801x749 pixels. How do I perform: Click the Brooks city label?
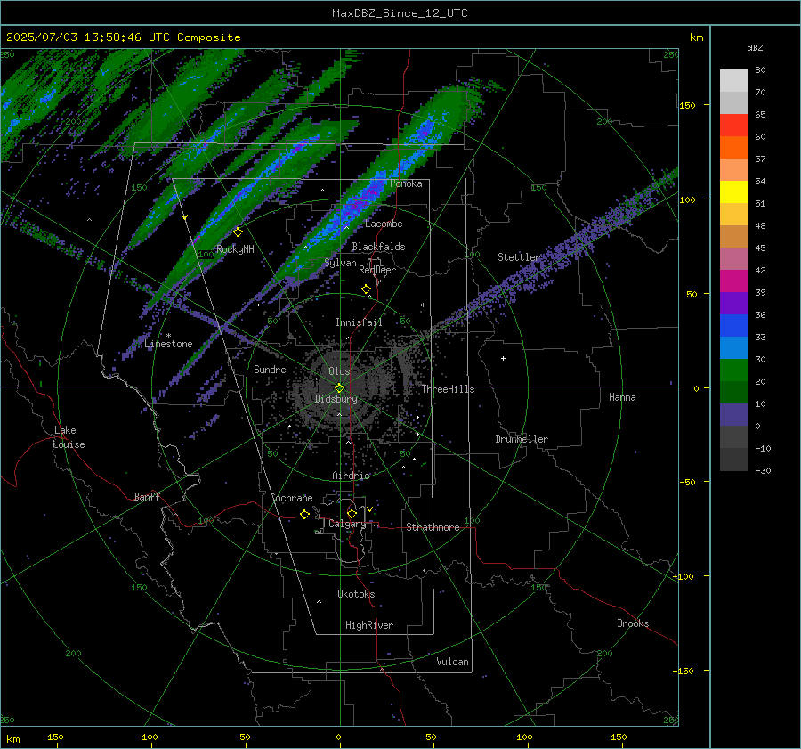pyautogui.click(x=633, y=623)
